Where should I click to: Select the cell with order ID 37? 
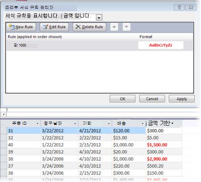[x=24, y=166]
